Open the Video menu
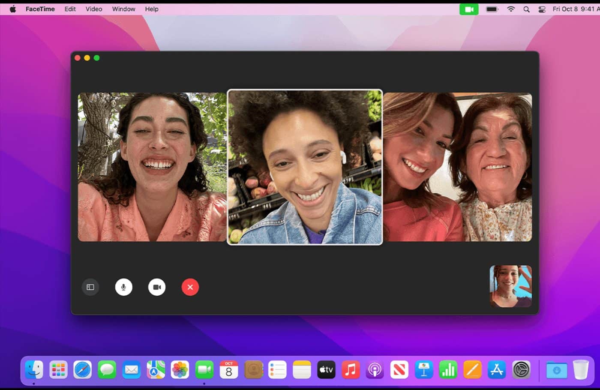Image resolution: width=600 pixels, height=390 pixels. click(93, 9)
